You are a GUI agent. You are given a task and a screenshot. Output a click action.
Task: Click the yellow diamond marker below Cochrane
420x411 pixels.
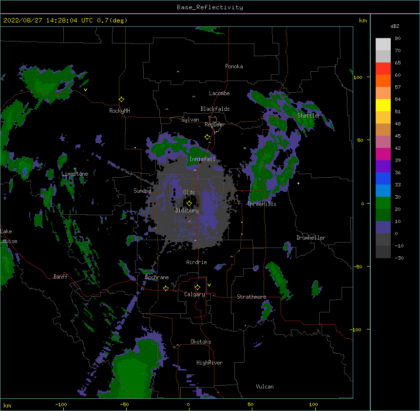(x=166, y=288)
